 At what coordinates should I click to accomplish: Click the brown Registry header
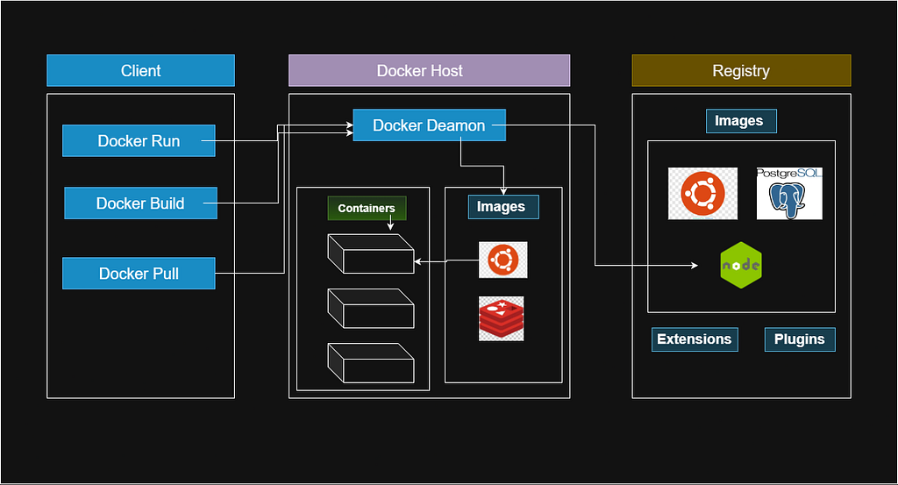pyautogui.click(x=742, y=70)
